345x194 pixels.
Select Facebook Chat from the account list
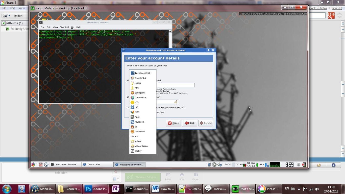[142, 73]
